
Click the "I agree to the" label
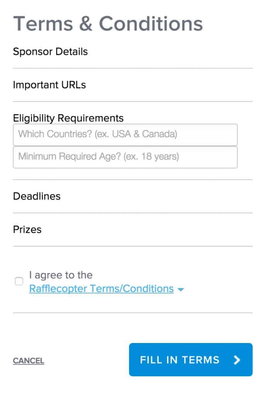coord(61,275)
